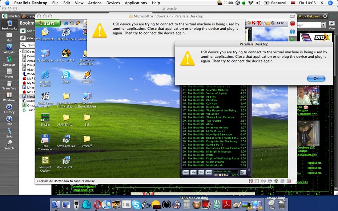Click the Opera icon in the Dock

pos(97,204)
